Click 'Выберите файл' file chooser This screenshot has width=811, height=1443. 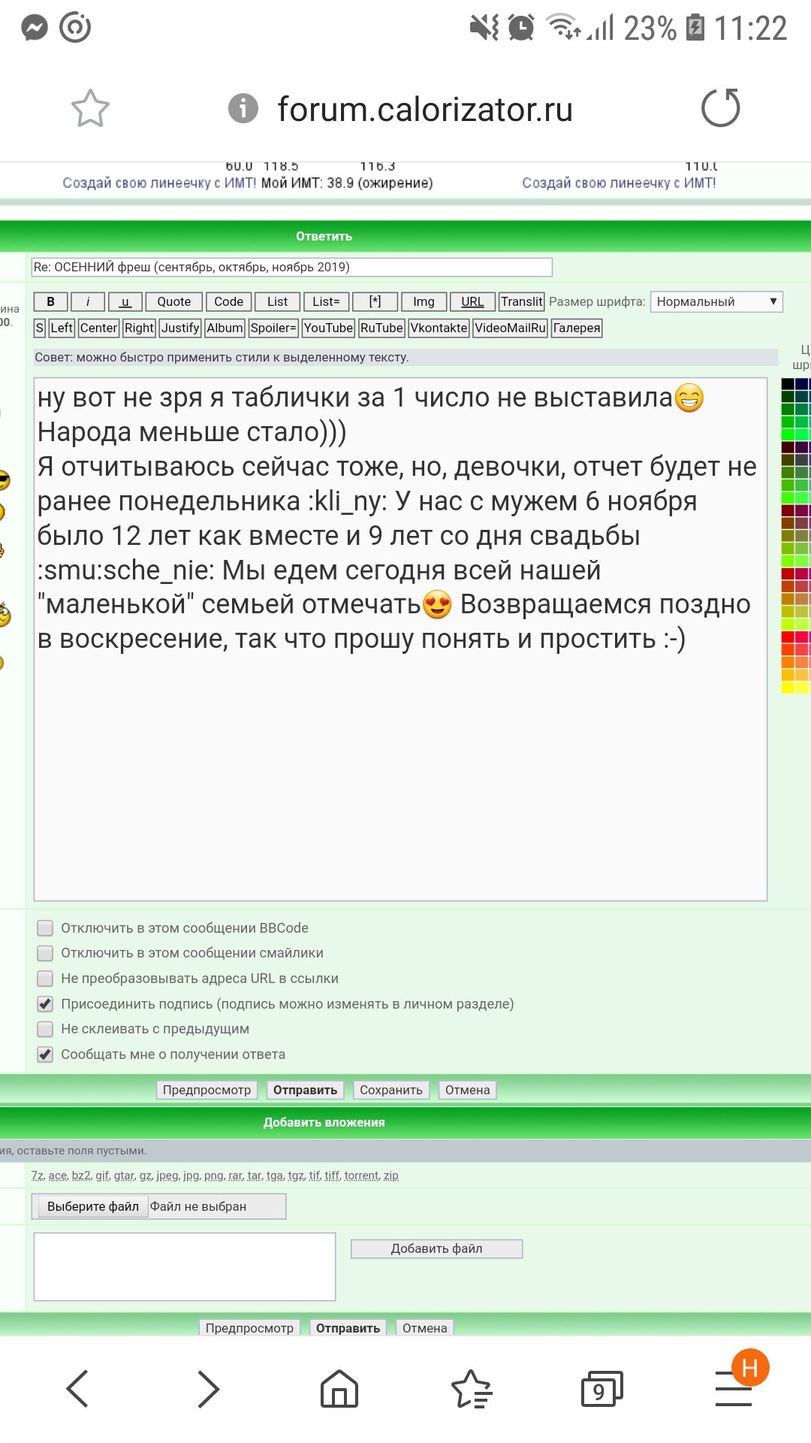pos(93,1206)
